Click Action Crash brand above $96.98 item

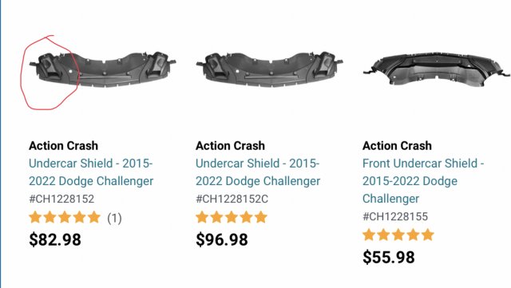[x=231, y=146]
